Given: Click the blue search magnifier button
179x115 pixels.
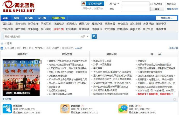Looking at the screenshot, I should click(x=94, y=37).
